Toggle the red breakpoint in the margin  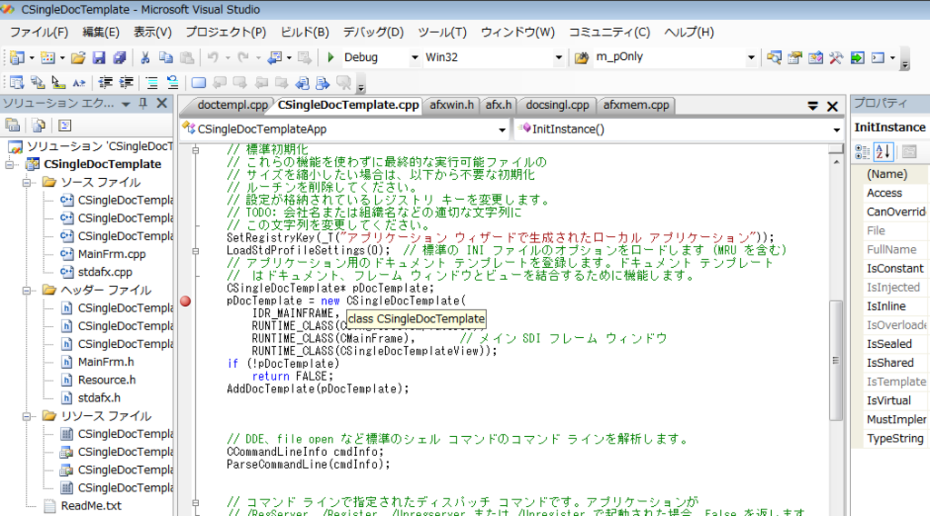coord(185,302)
